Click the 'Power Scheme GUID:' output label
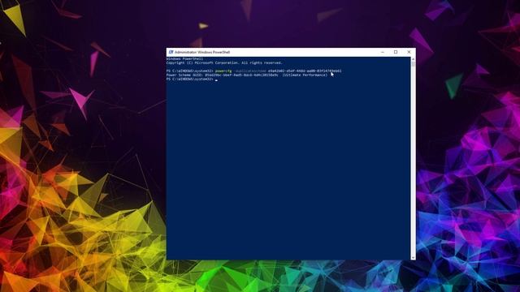Image resolution: width=520 pixels, height=292 pixels. point(184,75)
